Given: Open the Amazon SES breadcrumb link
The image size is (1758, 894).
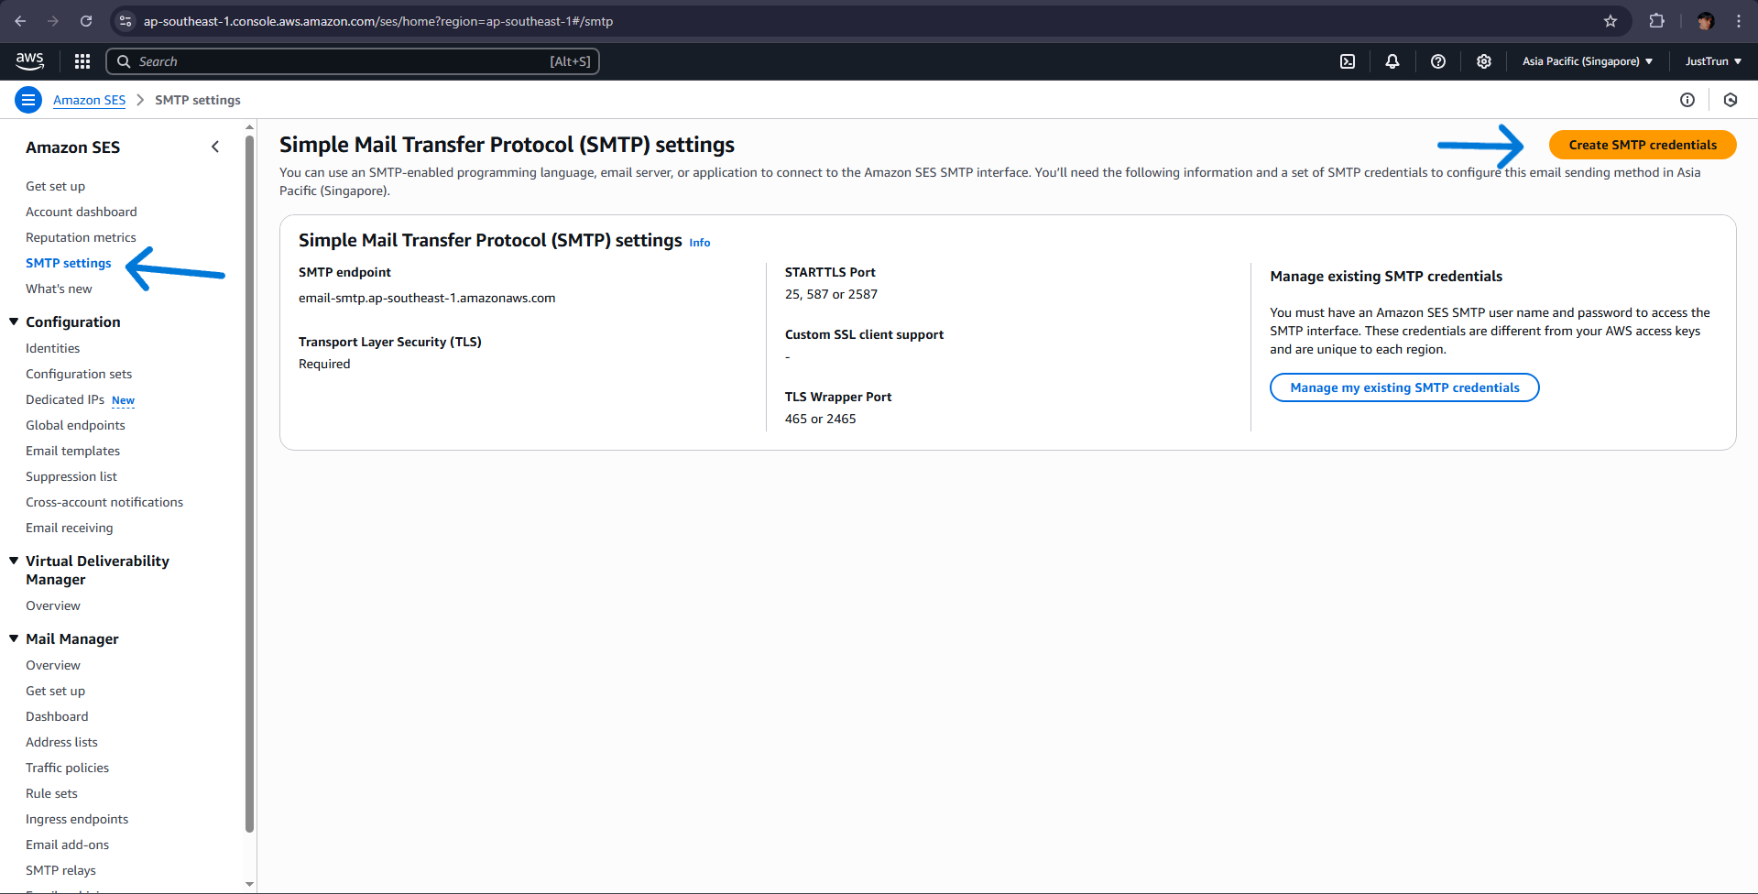Looking at the screenshot, I should 89,100.
